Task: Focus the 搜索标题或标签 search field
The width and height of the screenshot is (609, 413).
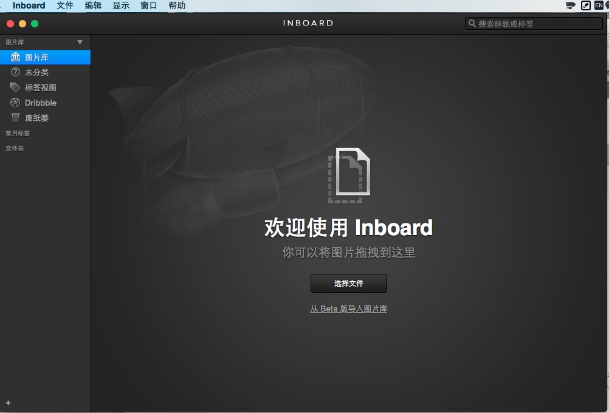Action: coord(534,23)
